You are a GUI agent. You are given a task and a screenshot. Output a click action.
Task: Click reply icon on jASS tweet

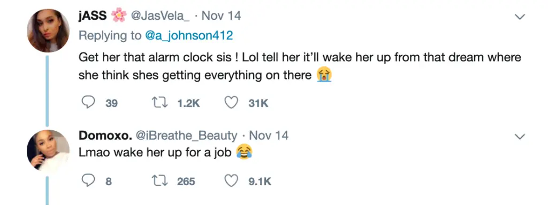tap(88, 102)
